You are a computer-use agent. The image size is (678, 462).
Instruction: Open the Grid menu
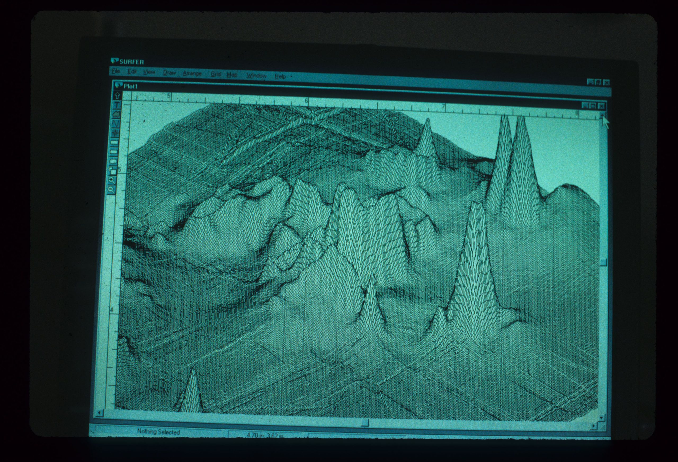[216, 74]
